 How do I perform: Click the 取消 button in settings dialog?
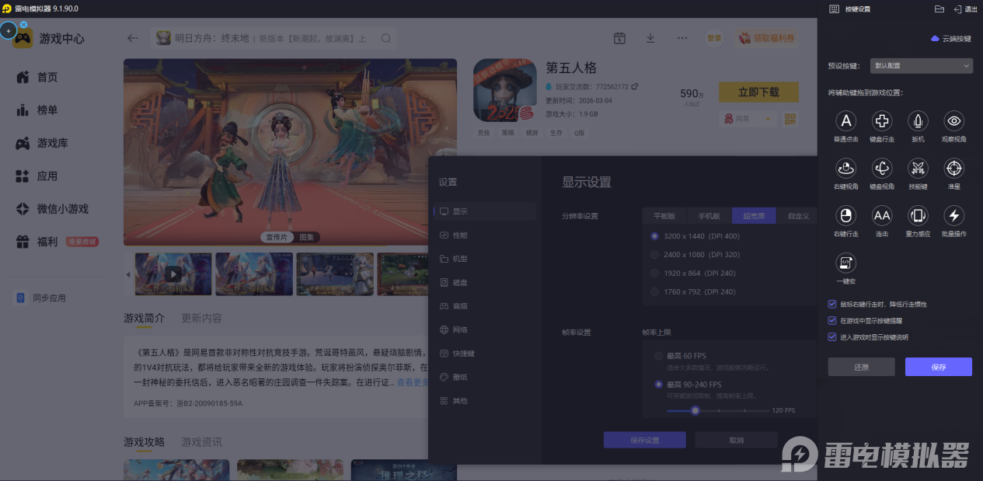coord(737,441)
